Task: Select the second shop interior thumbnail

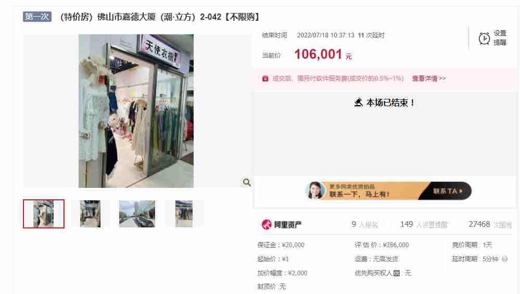Action: [x=90, y=214]
